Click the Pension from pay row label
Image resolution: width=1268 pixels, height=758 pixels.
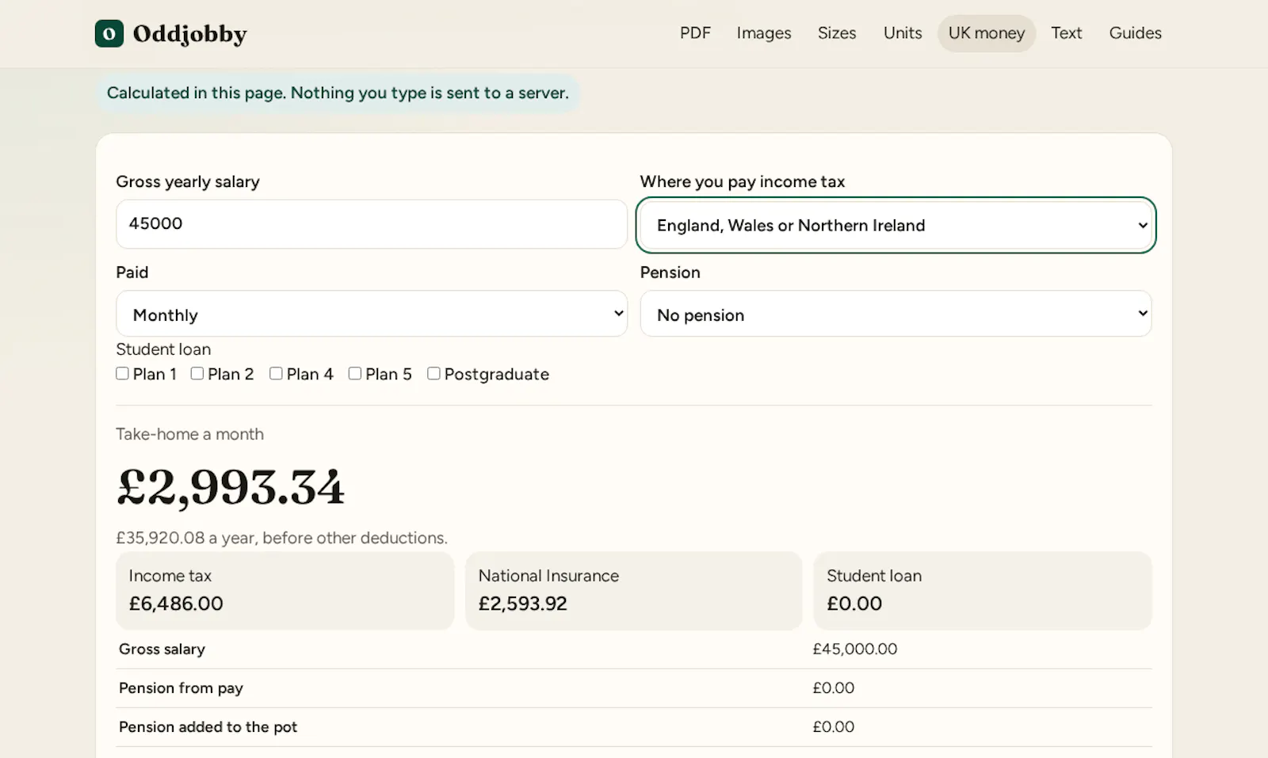point(181,688)
